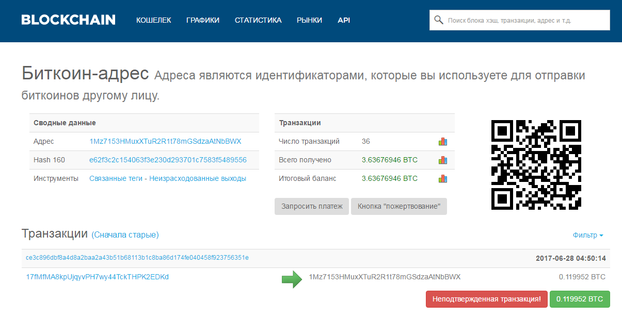Open address link 1Mz7153HMuxXTuR2R1t78mGSdzaAtNbBWX in summary
The image size is (622, 319).
click(165, 141)
